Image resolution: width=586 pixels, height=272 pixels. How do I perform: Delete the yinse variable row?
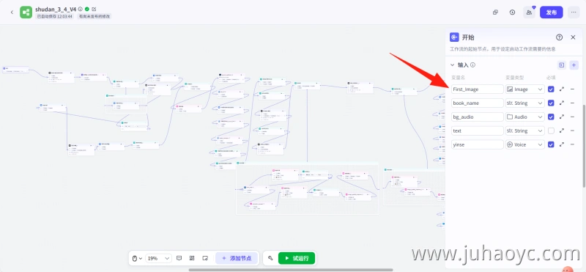click(572, 144)
